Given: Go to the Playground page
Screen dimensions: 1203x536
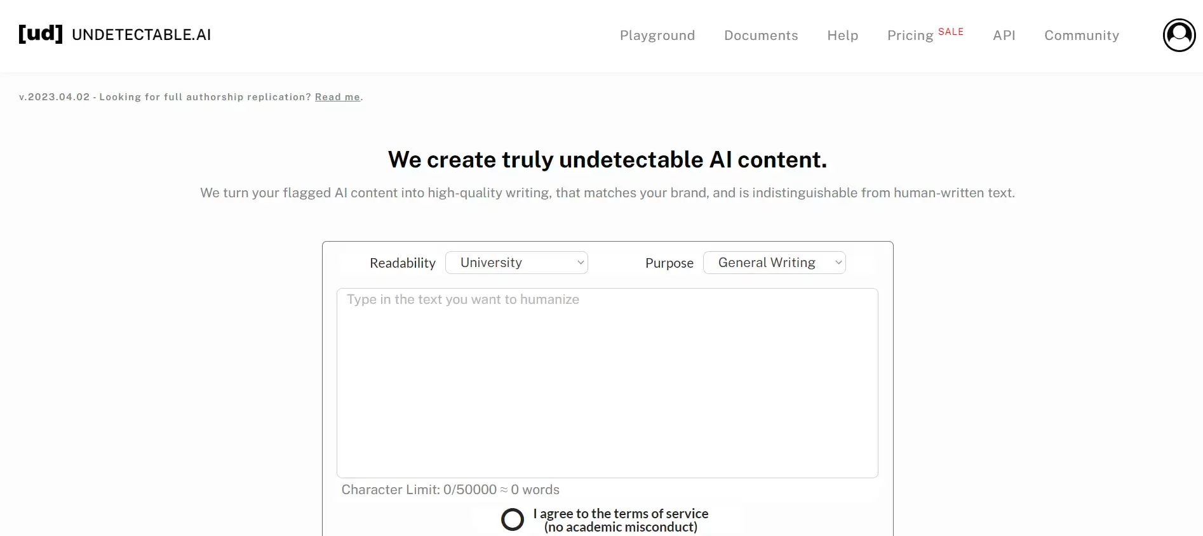Looking at the screenshot, I should [657, 36].
